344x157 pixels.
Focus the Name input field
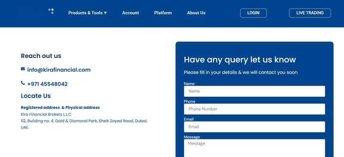pos(255,91)
